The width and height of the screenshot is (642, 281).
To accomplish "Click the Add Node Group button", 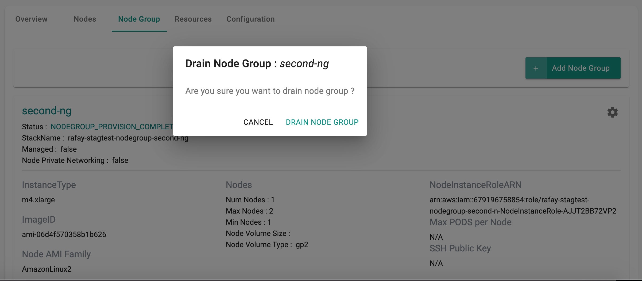I will click(x=573, y=68).
